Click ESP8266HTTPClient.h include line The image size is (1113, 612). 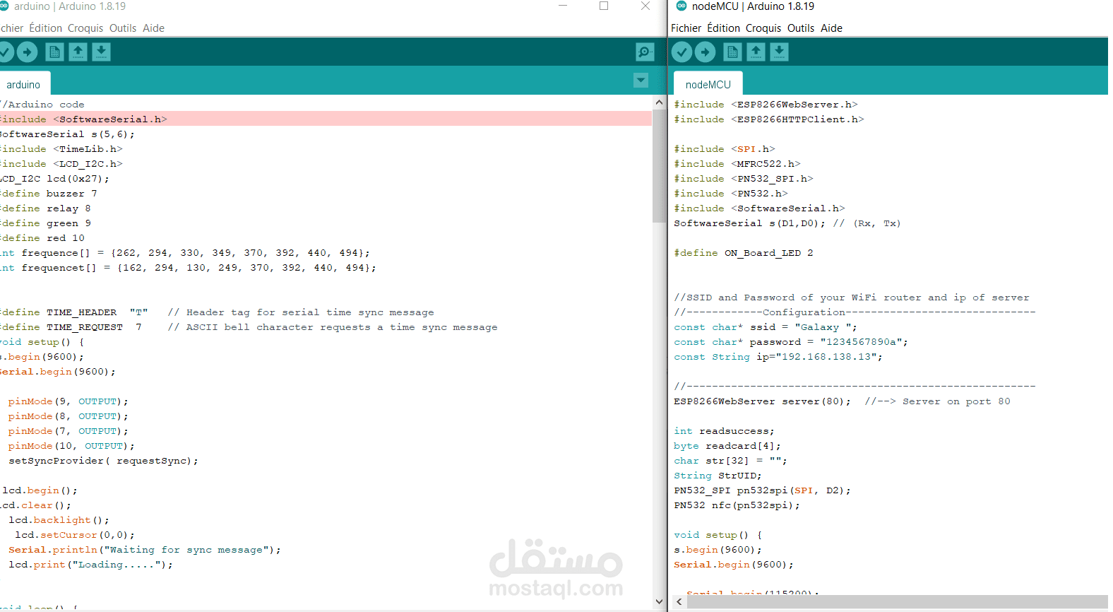pos(769,119)
